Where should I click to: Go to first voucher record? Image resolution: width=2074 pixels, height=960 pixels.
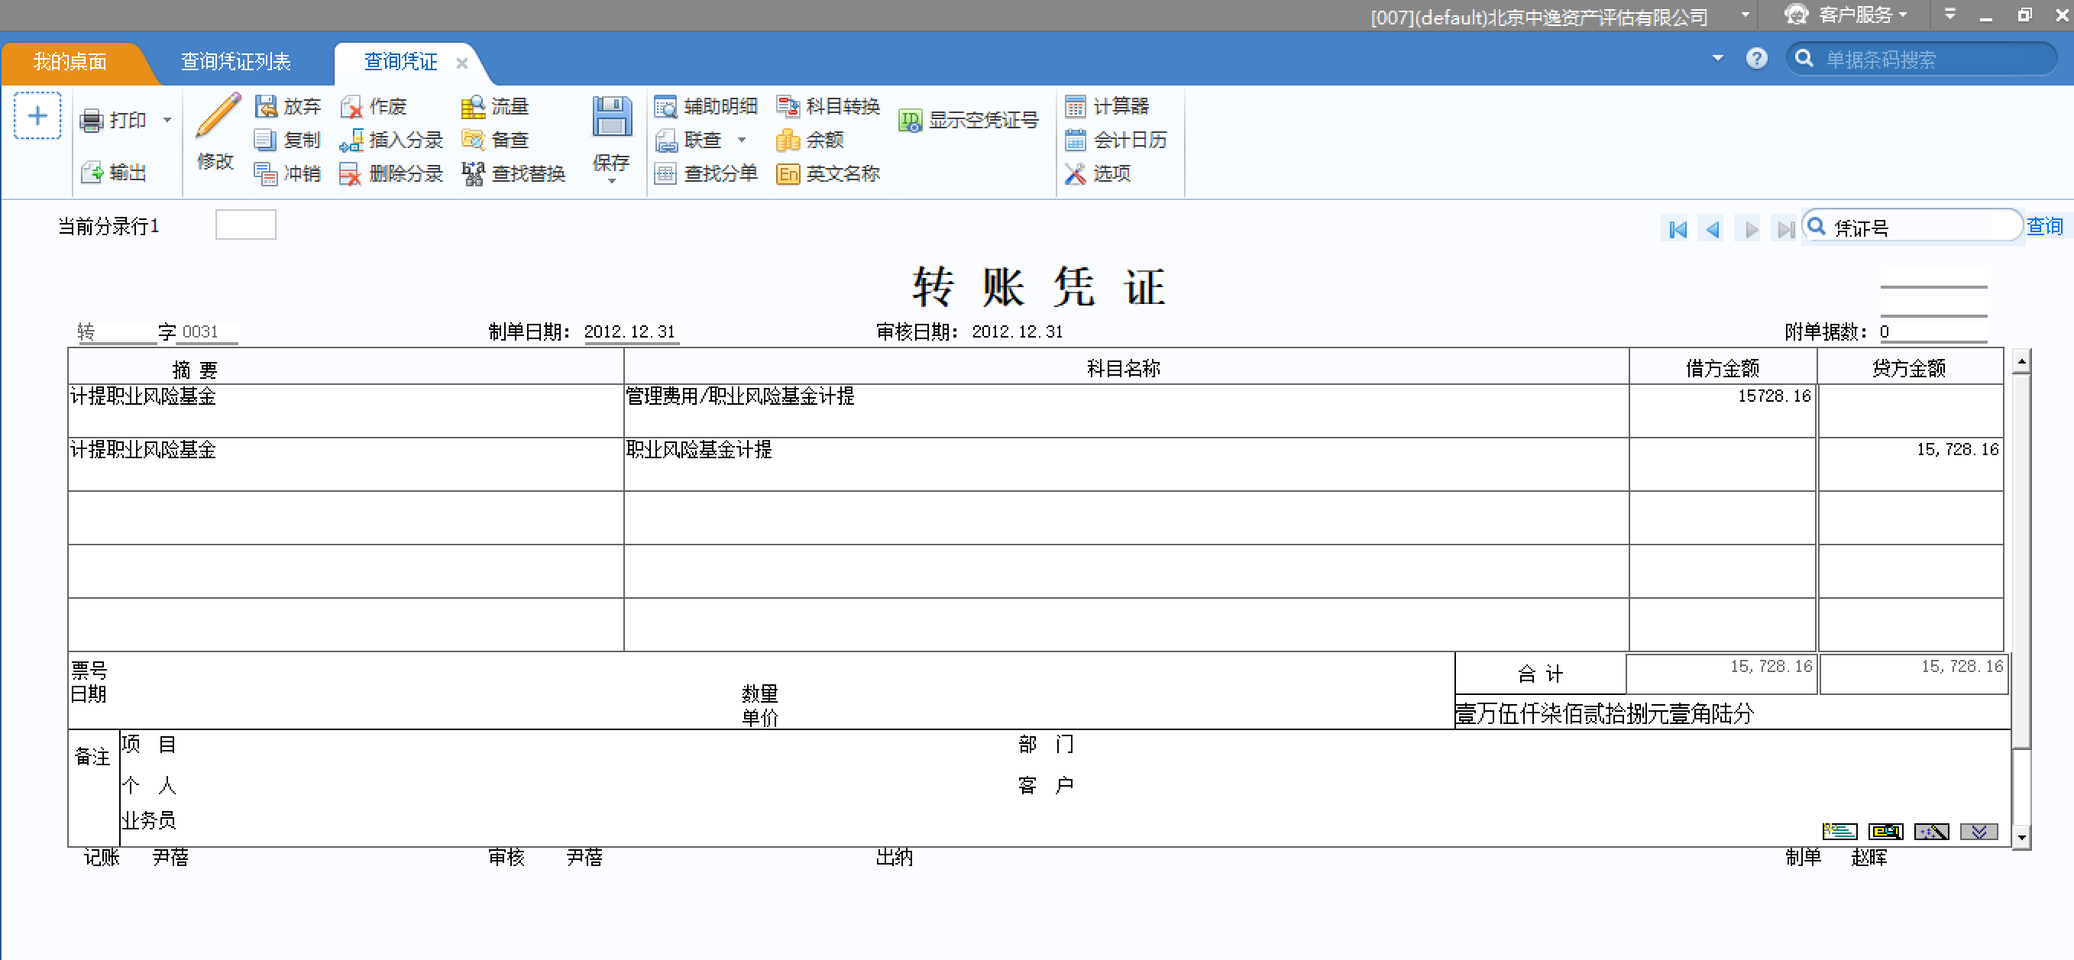pos(1678,229)
